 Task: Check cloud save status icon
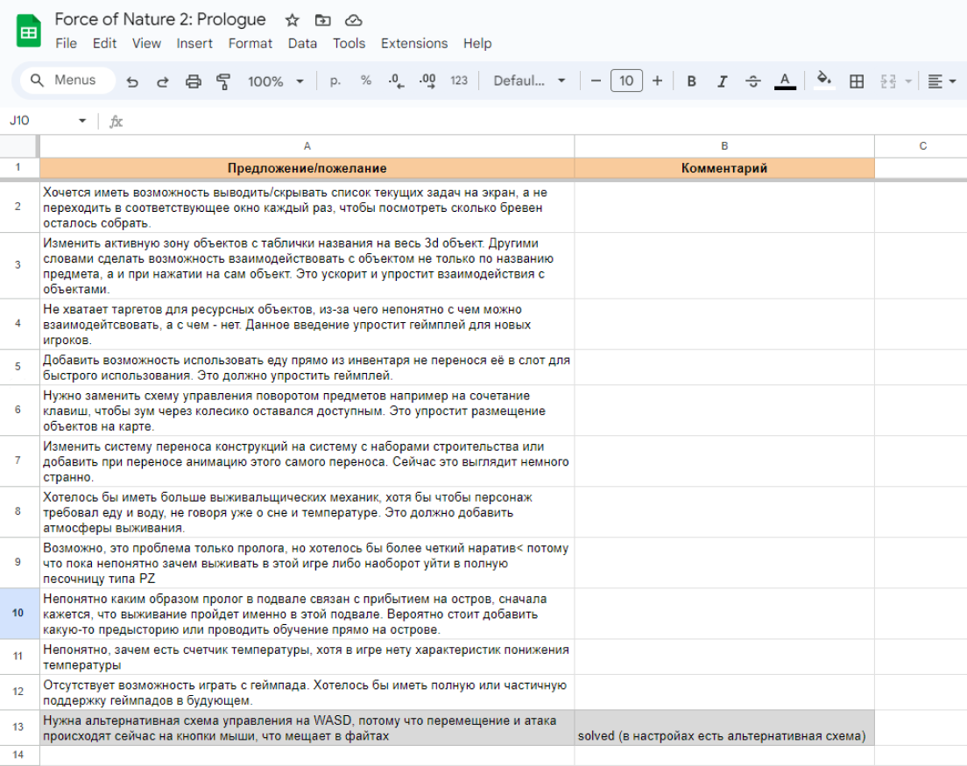click(x=353, y=19)
